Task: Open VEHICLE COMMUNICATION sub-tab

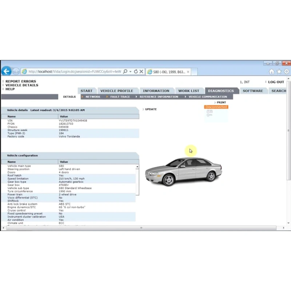Action: (208, 97)
